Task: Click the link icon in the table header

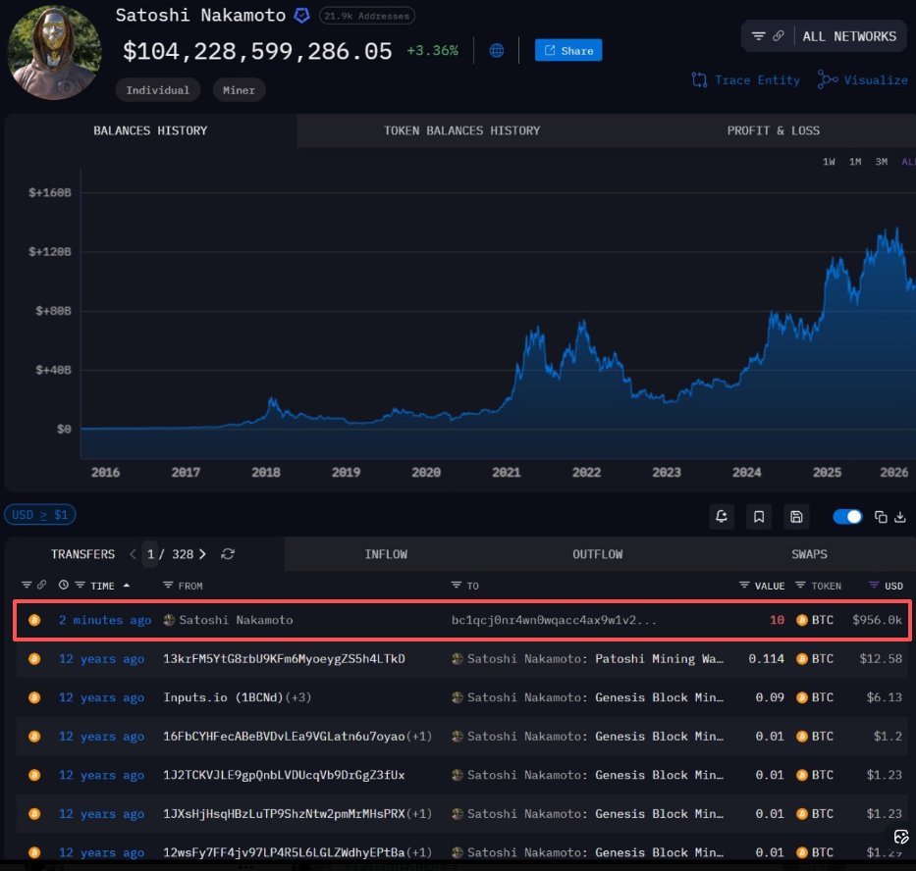Action: point(41,585)
